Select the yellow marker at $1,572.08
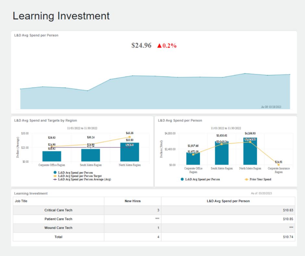305x256 pixels. [194, 154]
